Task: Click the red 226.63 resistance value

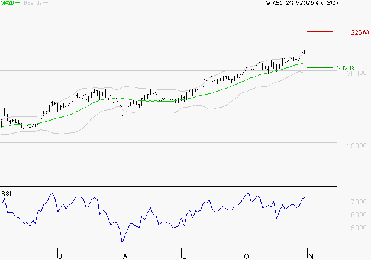Action: pyautogui.click(x=360, y=32)
